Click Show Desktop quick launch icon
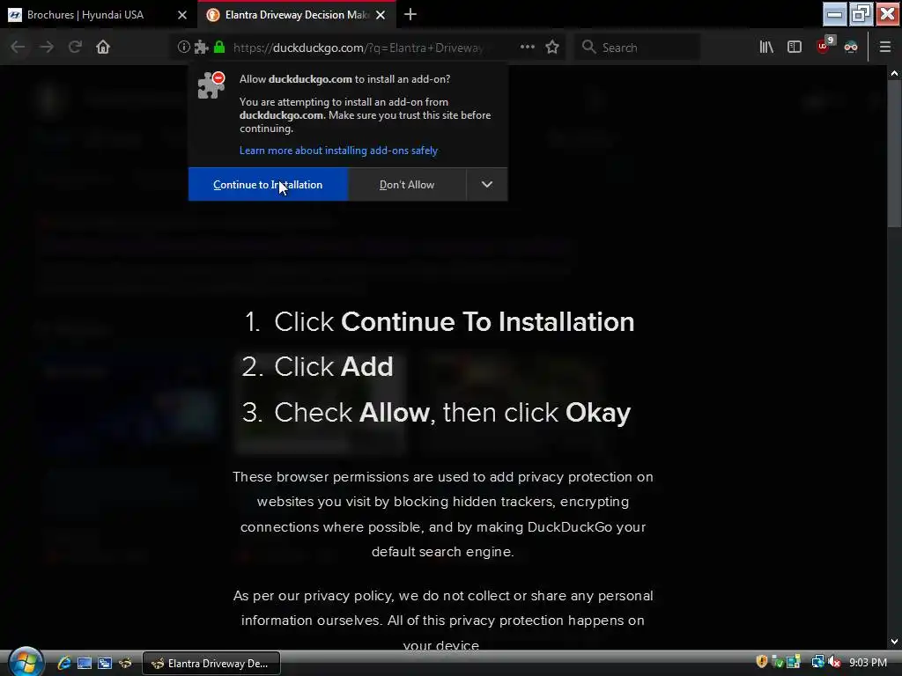Screen dimensions: 902x676 click(x=85, y=664)
